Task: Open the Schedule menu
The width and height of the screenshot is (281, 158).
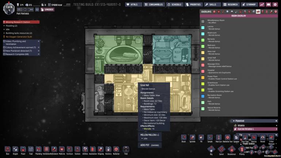Action: click(x=174, y=4)
